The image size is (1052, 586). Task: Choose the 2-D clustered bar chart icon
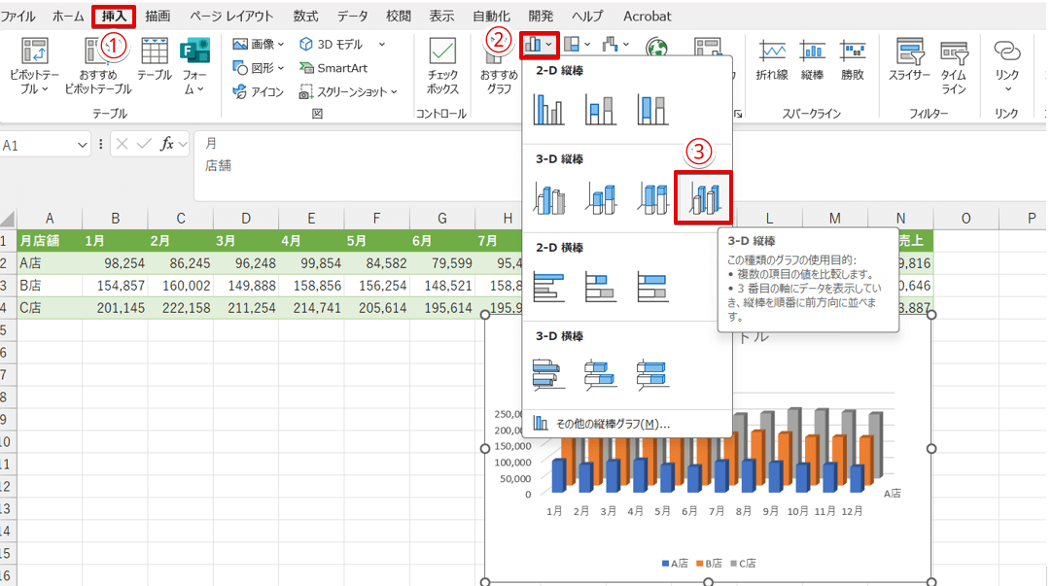coord(548,286)
